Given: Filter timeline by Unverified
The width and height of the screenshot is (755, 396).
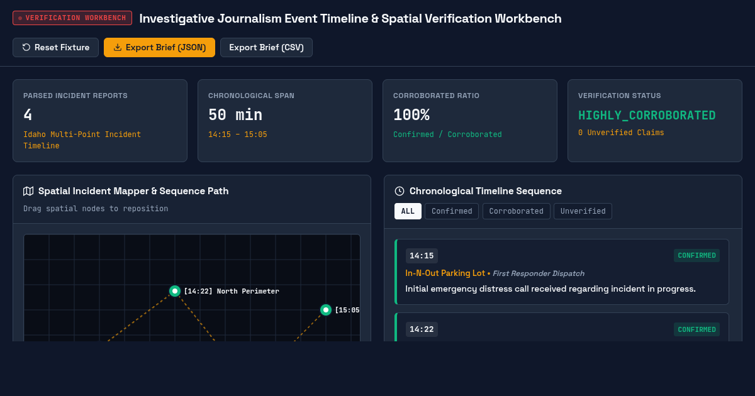Looking at the screenshot, I should point(583,211).
